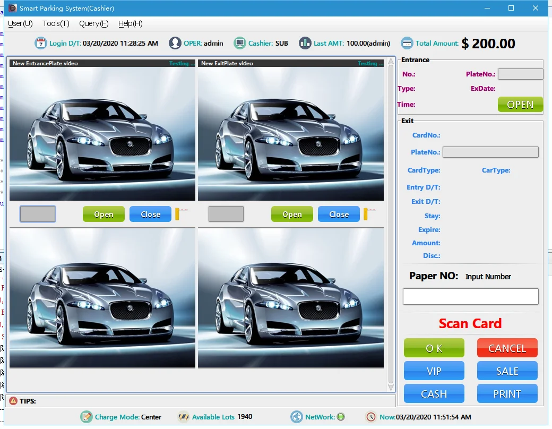The height and width of the screenshot is (429, 552).
Task: Close the exit gate with Close button
Action: coord(339,214)
